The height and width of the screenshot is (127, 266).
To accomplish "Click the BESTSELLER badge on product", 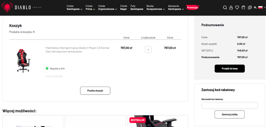I will click(137, 120).
